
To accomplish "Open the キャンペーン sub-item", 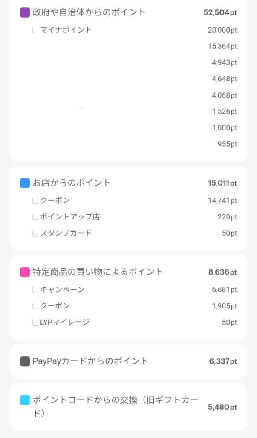I will pyautogui.click(x=62, y=290).
